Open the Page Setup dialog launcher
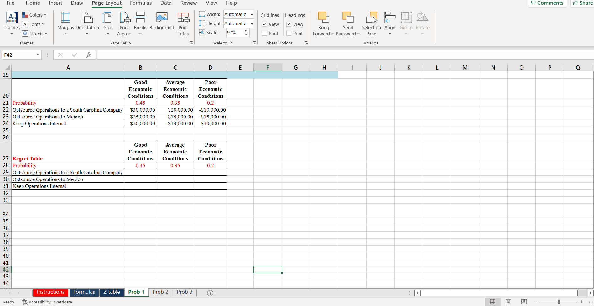This screenshot has width=594, height=306. click(191, 43)
